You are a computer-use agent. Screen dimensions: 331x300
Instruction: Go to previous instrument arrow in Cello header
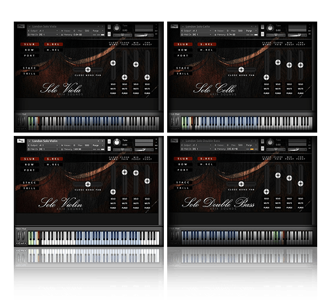point(252,27)
